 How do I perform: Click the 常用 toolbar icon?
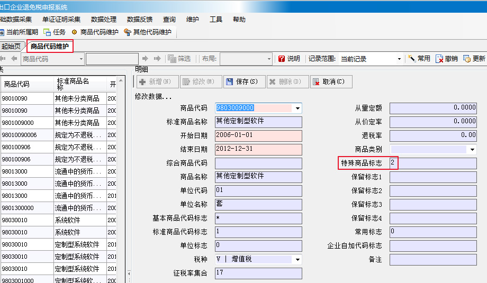coord(412,58)
